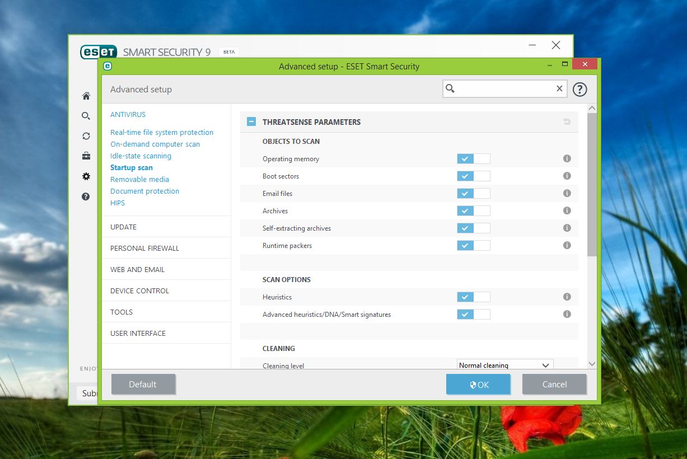Open Document protection settings
The height and width of the screenshot is (459, 687).
click(x=144, y=191)
